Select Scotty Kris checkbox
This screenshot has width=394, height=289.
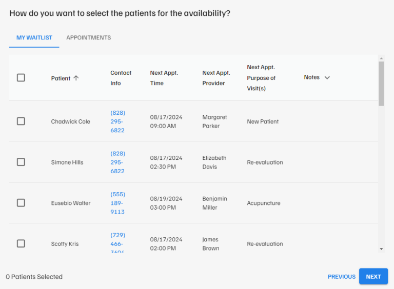coord(21,243)
